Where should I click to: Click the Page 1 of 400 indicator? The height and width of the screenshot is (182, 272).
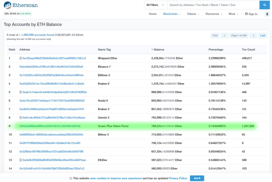[x=239, y=36]
